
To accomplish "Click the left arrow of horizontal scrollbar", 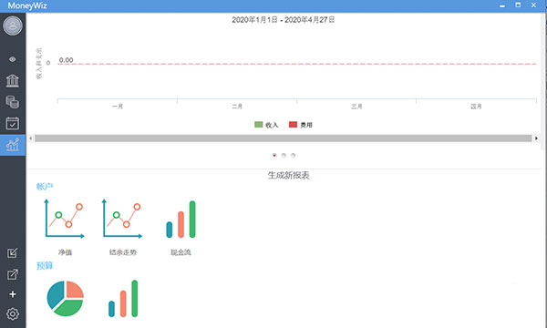I will pyautogui.click(x=31, y=138).
